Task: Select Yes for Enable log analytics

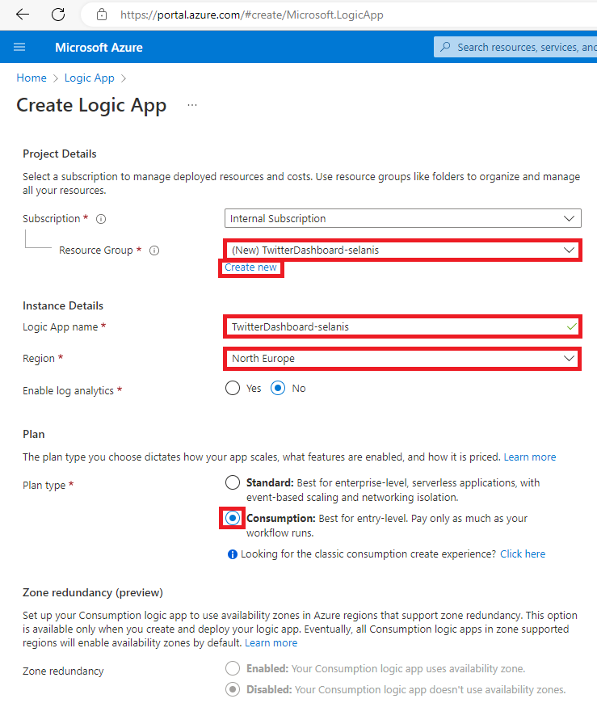Action: [x=233, y=389]
